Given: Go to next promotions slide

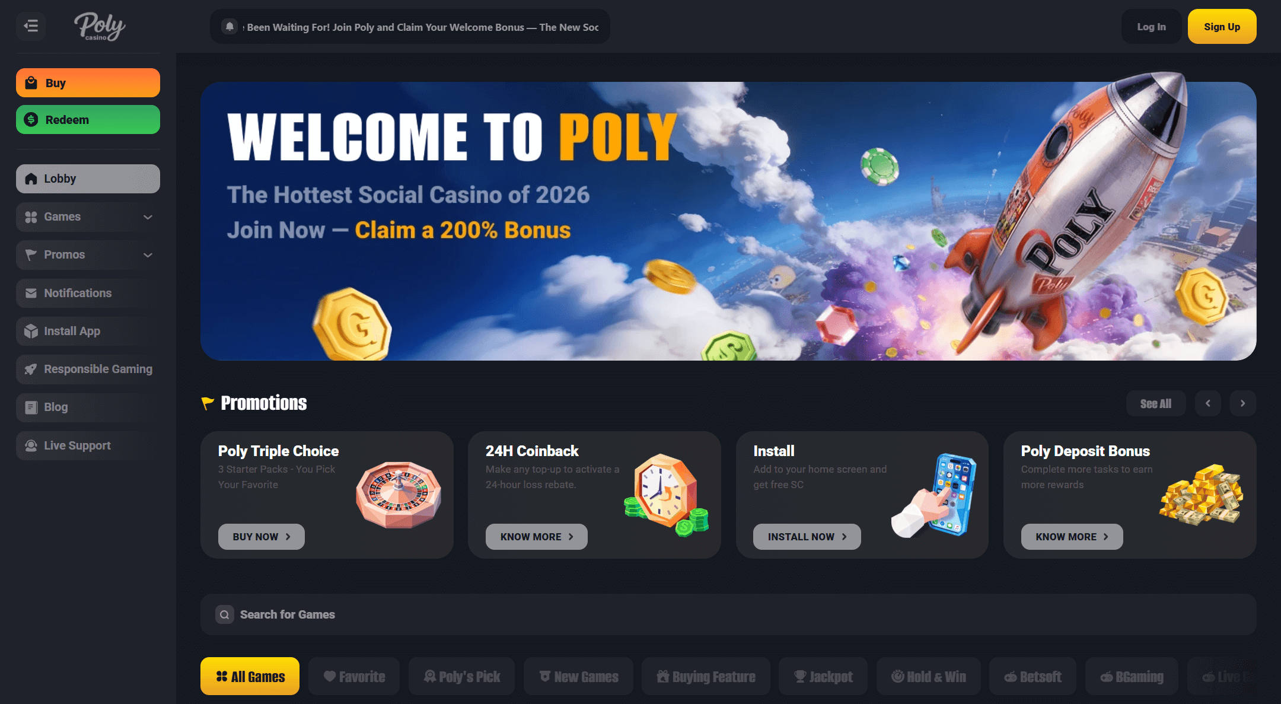Looking at the screenshot, I should click(1242, 403).
